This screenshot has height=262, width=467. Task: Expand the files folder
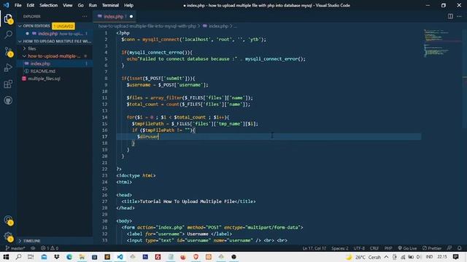click(x=55, y=49)
